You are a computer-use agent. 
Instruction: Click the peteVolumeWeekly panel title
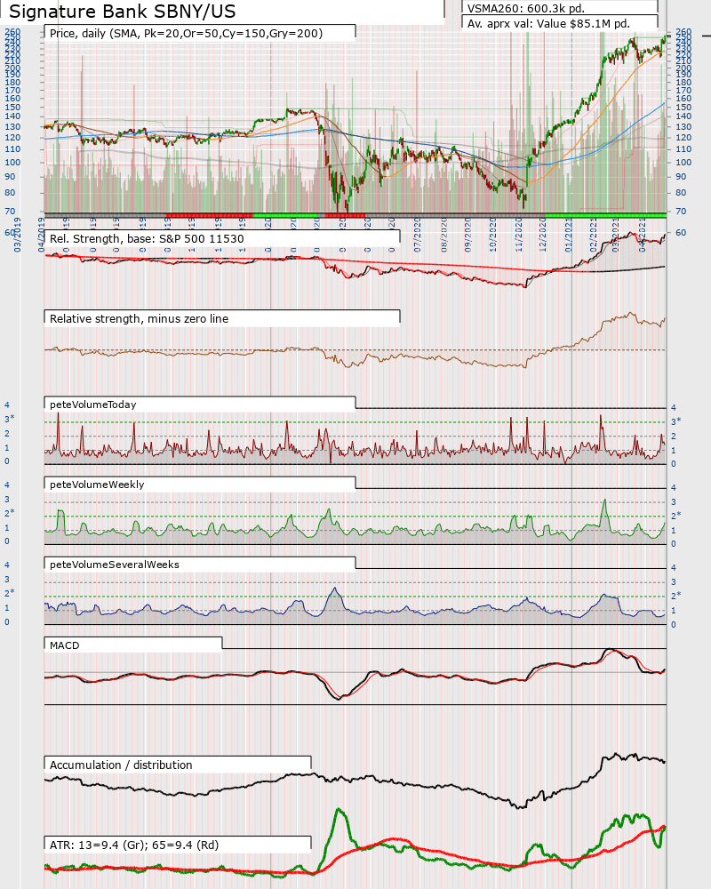click(x=97, y=485)
